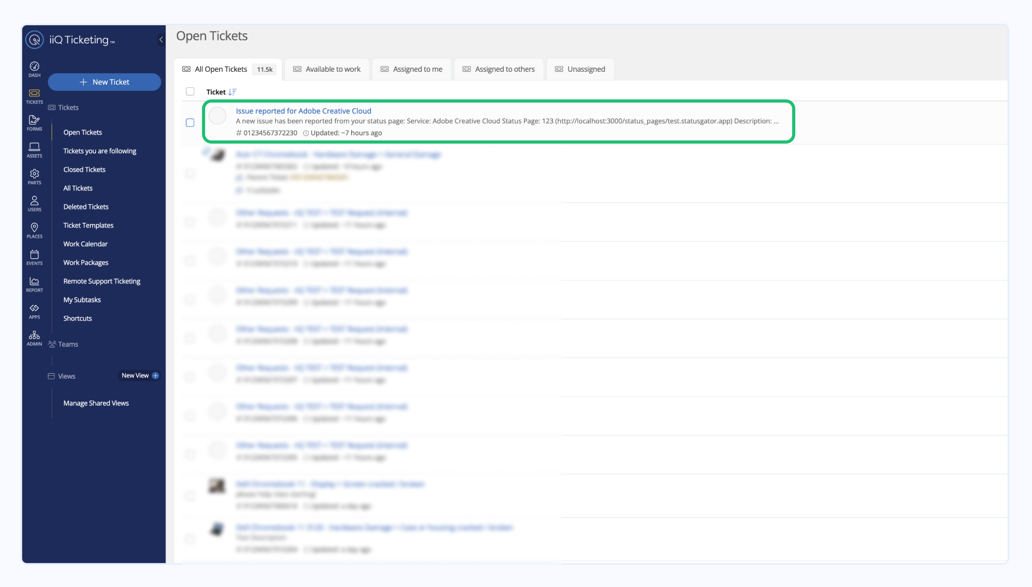Collapse the sidebar with chevron arrow
Viewport: 1032px width, 587px height.
pyautogui.click(x=161, y=39)
